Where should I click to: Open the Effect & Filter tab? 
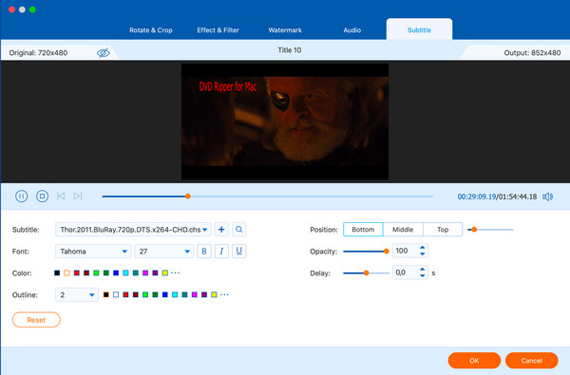(x=218, y=30)
